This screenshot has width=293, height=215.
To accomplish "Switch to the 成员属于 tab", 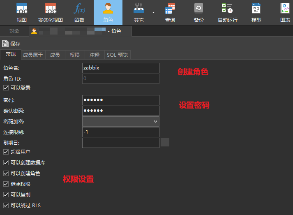I will tap(33, 55).
